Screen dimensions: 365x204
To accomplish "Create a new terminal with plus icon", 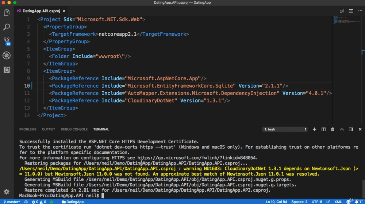I will point(314,129).
